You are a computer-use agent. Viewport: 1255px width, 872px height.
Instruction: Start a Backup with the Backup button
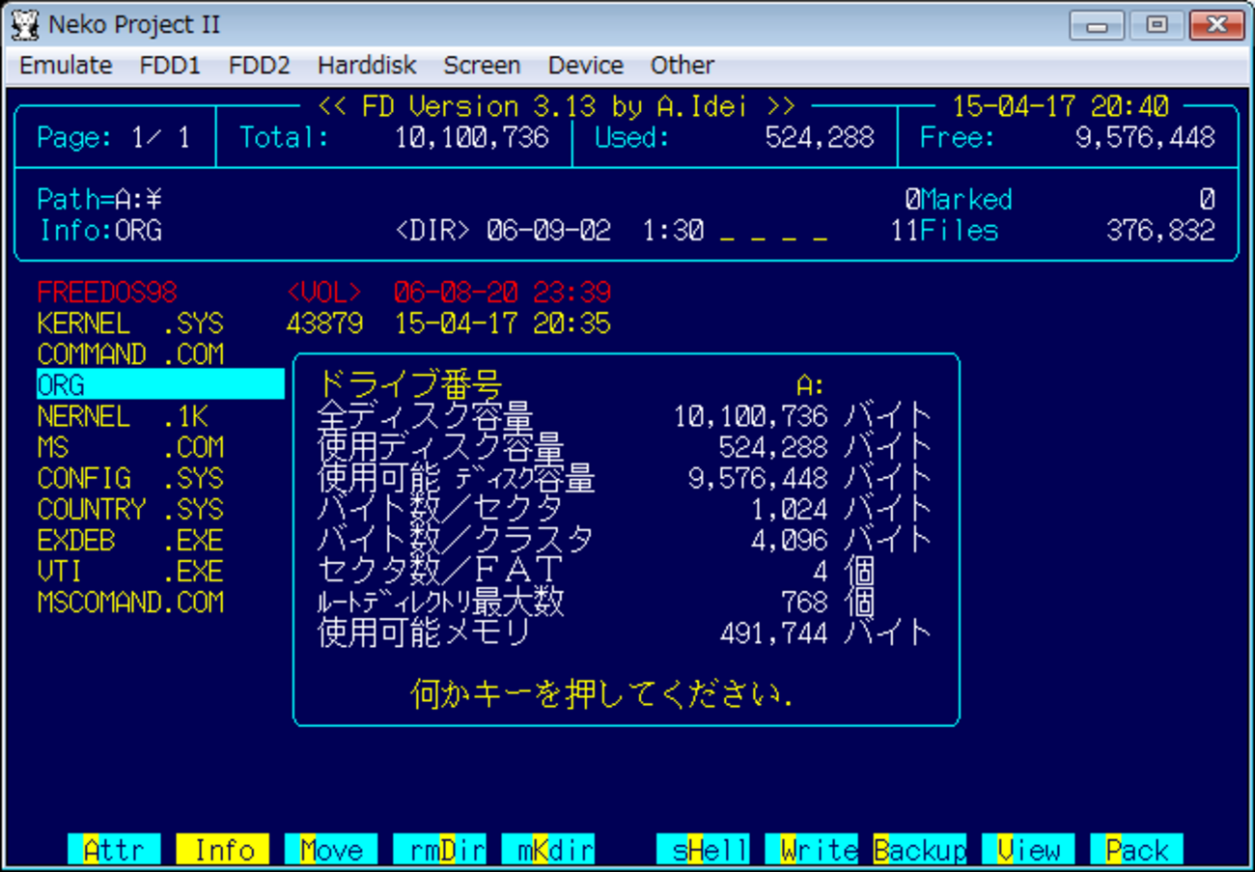pyautogui.click(x=920, y=849)
